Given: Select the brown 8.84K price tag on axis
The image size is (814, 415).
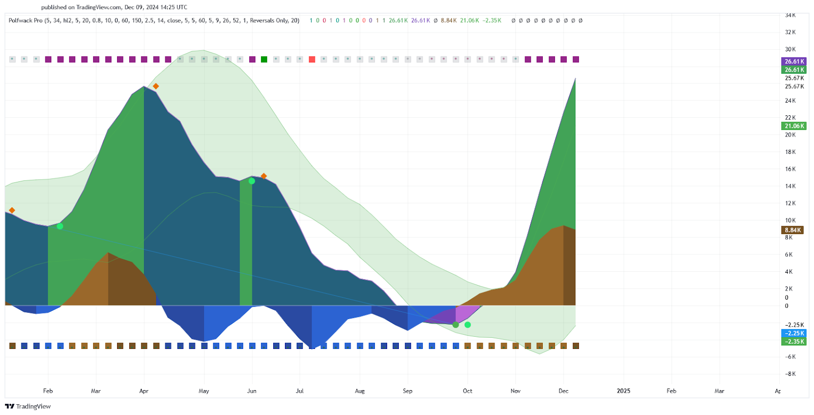Looking at the screenshot, I should pyautogui.click(x=793, y=230).
